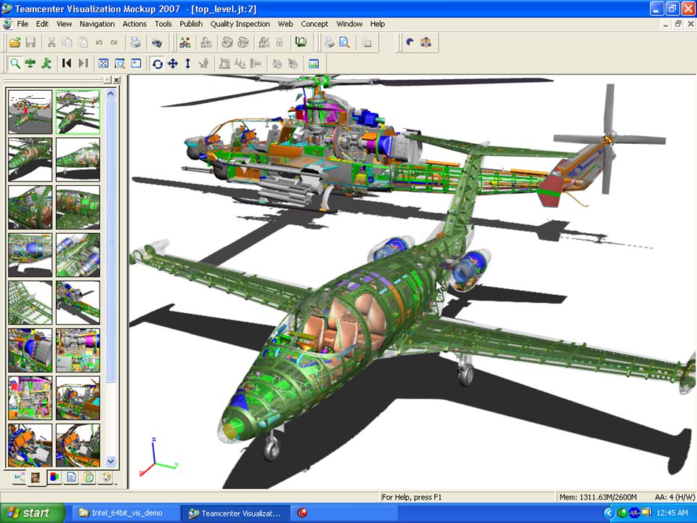The height and width of the screenshot is (523, 697).
Task: Click the Open file folder icon
Action: point(15,42)
